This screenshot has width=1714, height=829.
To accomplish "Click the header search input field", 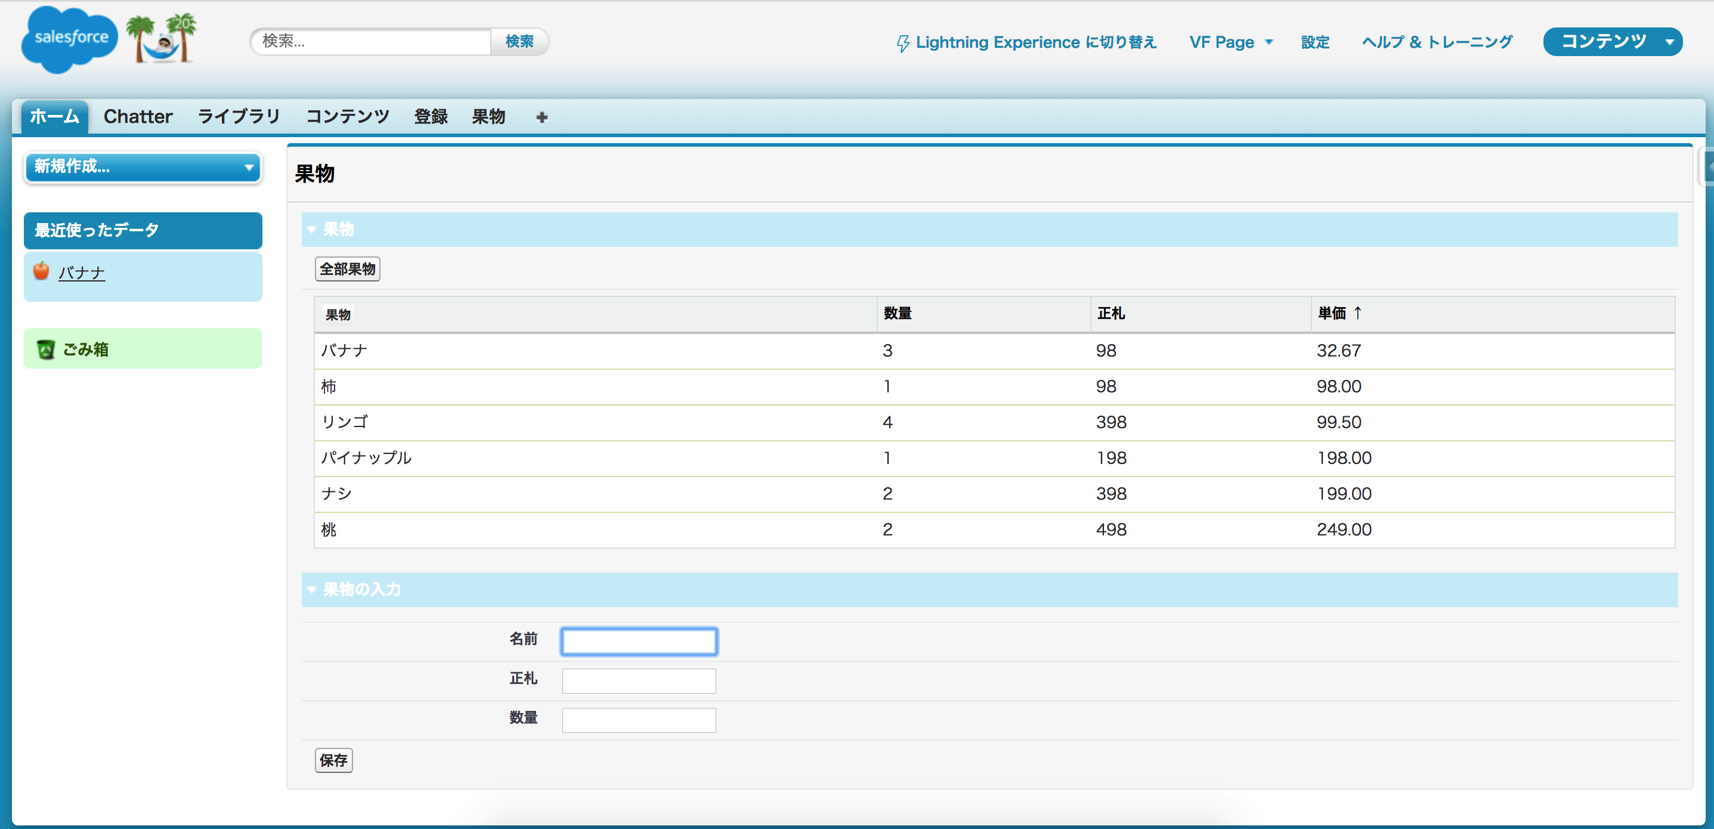I will [x=372, y=42].
